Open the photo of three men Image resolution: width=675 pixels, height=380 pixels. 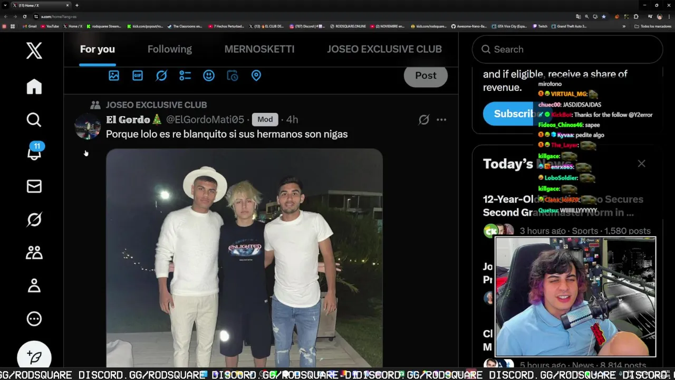244,258
